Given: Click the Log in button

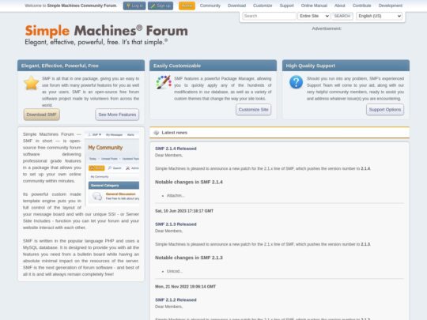Looking at the screenshot, I should coord(134,6).
